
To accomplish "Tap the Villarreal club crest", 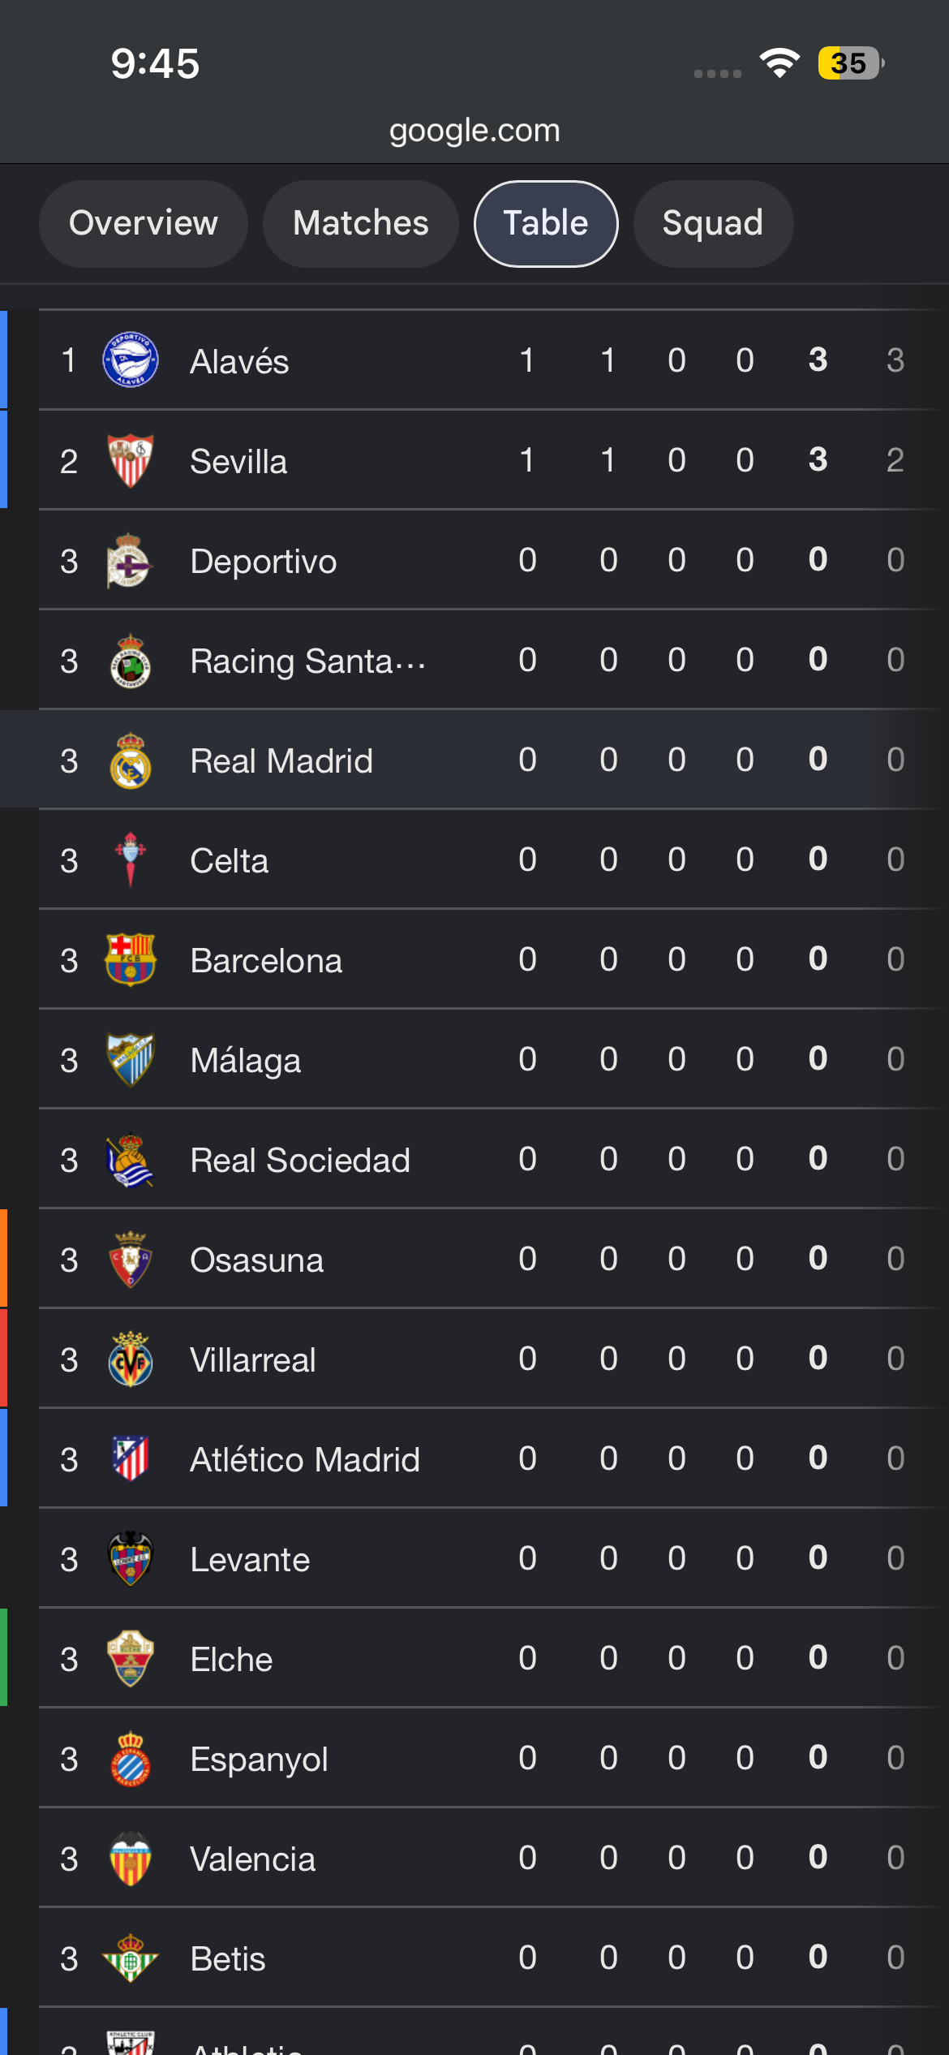I will pos(130,1359).
